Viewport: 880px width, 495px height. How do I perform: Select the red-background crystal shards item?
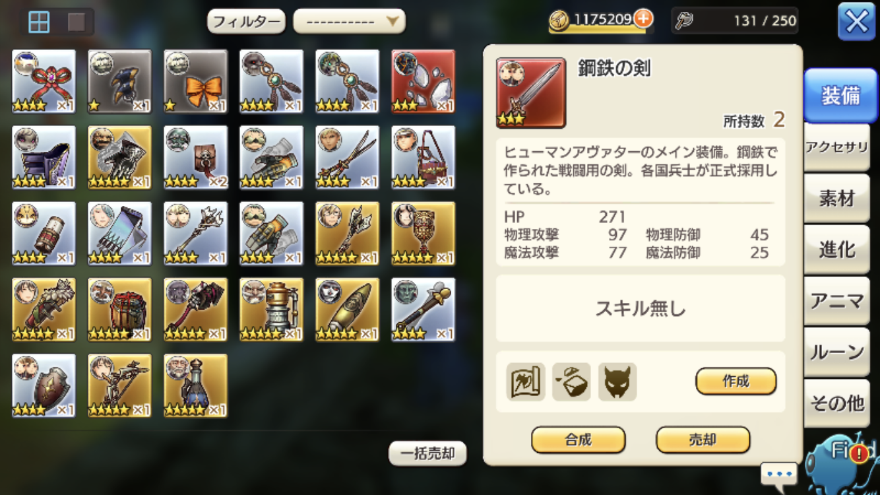click(423, 81)
